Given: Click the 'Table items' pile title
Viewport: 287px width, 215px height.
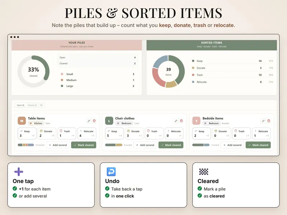Looking at the screenshot, I should (x=37, y=118).
